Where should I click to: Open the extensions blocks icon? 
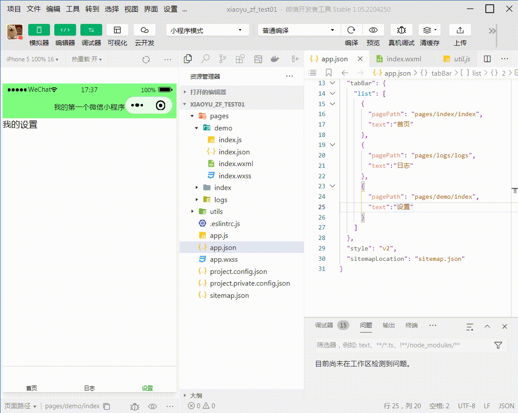[x=240, y=59]
